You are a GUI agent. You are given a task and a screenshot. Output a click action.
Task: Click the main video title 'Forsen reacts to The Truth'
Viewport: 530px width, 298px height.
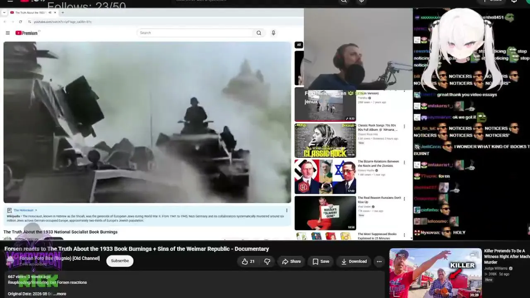(137, 249)
